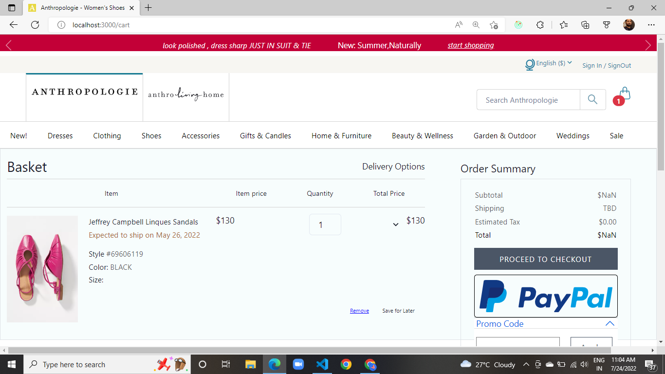Image resolution: width=665 pixels, height=374 pixels.
Task: Click the anthro living home logo
Action: 186,94
